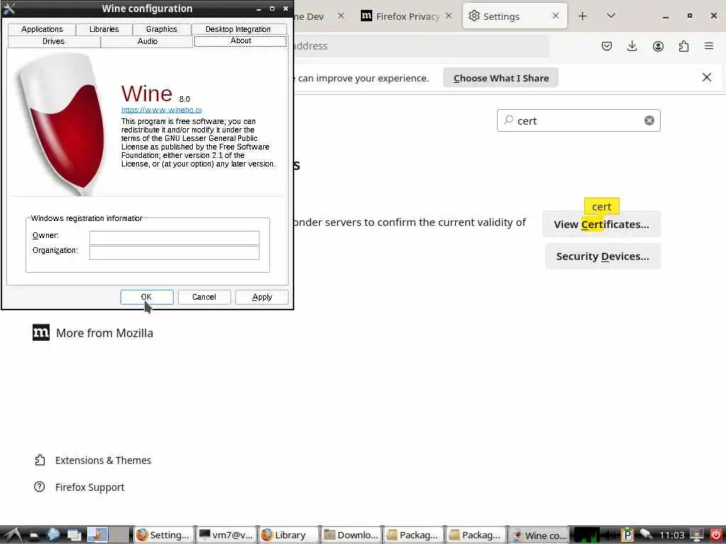726x544 pixels.
Task: Click the show desktop windows icon in taskbar
Action: (74, 535)
